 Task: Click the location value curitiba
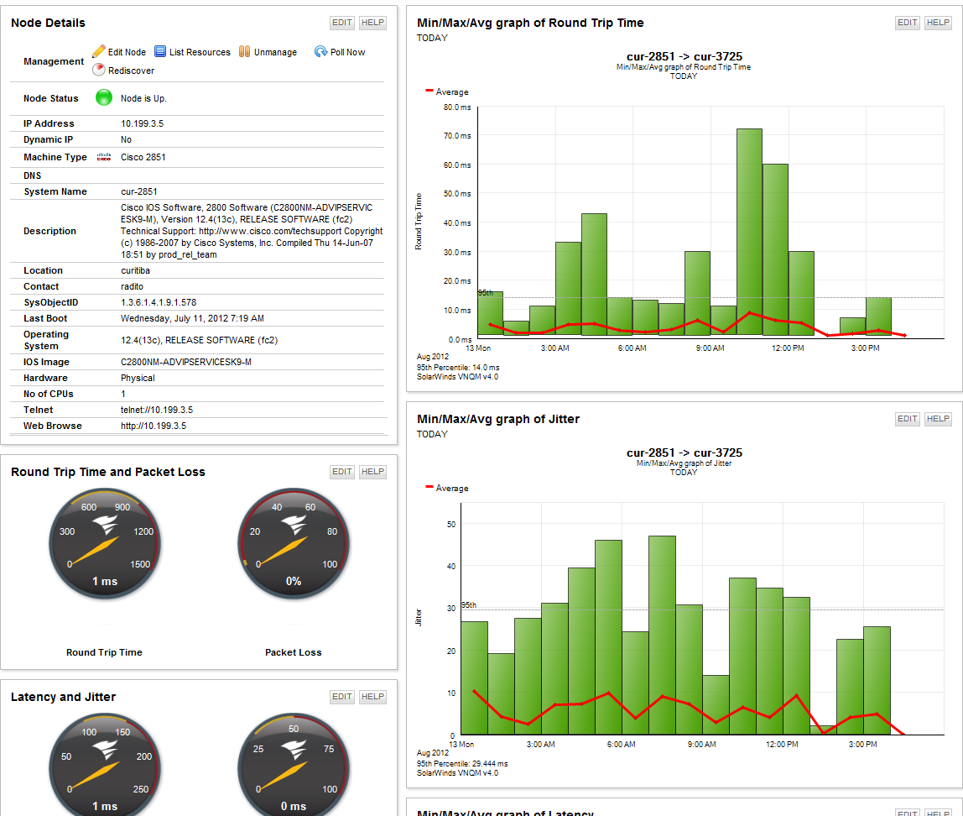pos(135,270)
